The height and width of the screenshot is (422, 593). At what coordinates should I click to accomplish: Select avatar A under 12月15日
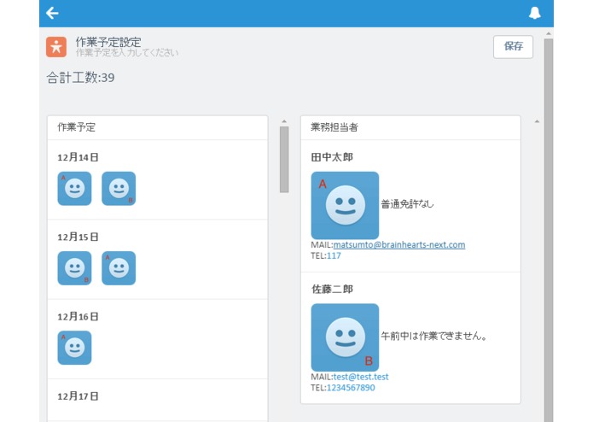(119, 268)
